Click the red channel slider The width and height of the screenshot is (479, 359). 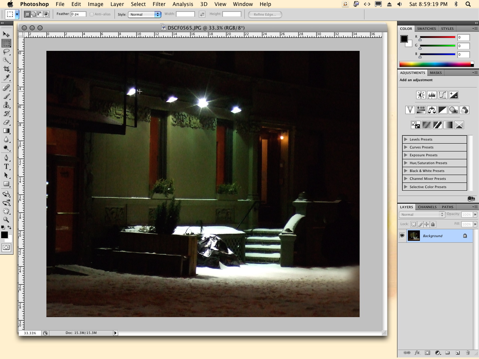pos(437,37)
